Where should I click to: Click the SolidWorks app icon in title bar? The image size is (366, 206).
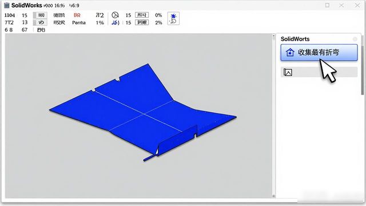(6, 5)
